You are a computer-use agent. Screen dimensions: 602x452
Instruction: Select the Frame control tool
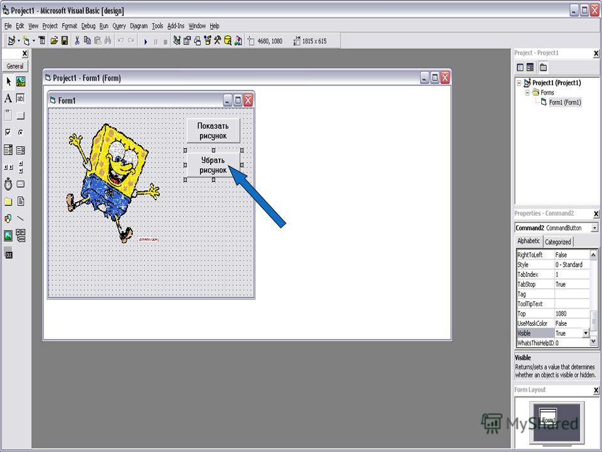8,116
